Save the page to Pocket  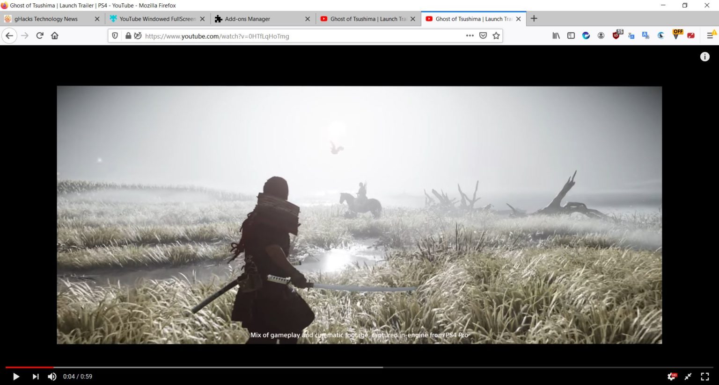coord(483,36)
